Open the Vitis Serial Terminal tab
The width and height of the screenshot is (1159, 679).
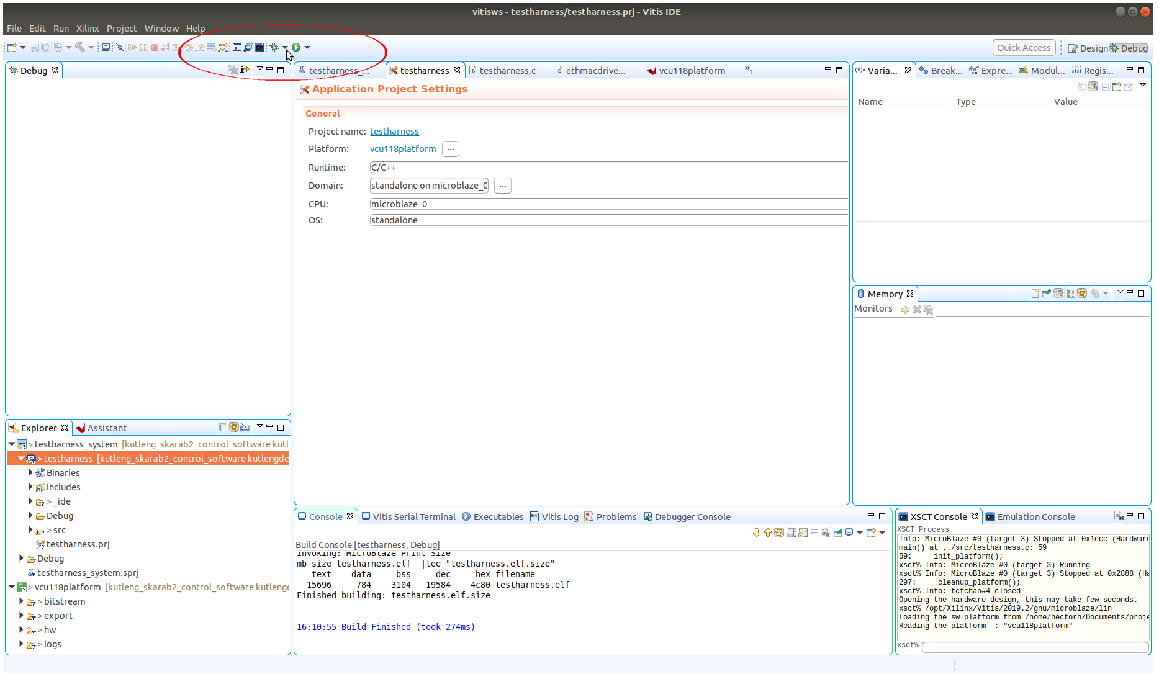click(x=408, y=516)
